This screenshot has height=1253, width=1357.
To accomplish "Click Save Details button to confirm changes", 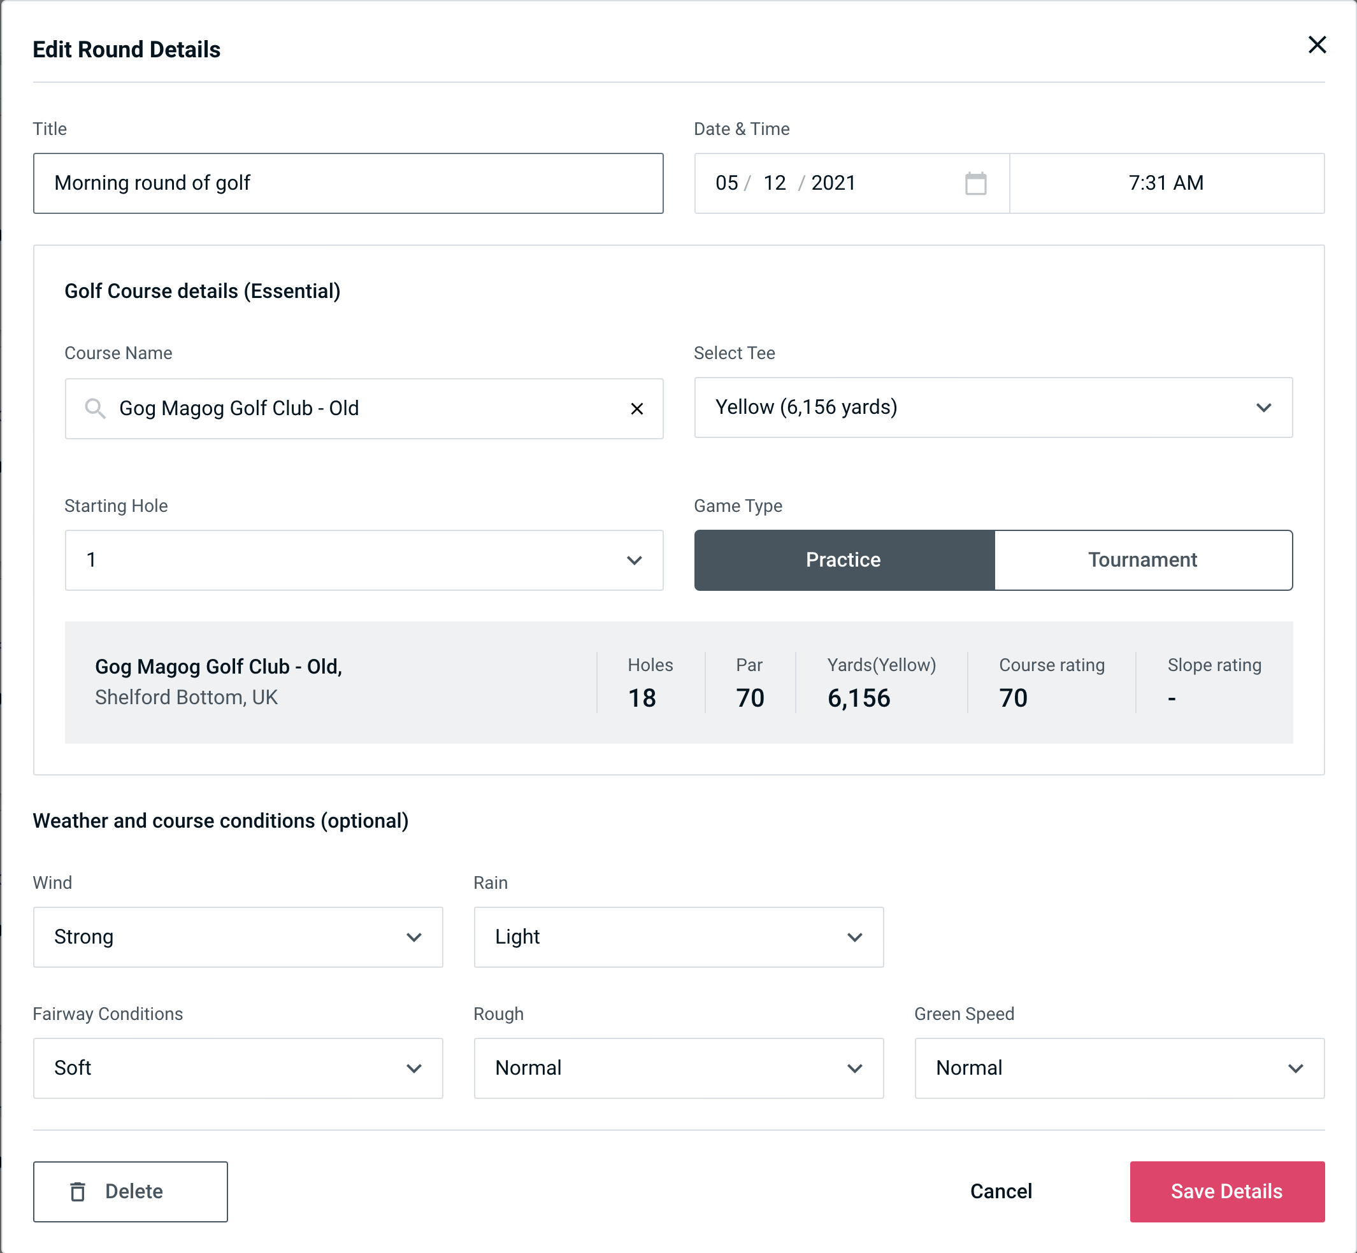I will [x=1226, y=1191].
